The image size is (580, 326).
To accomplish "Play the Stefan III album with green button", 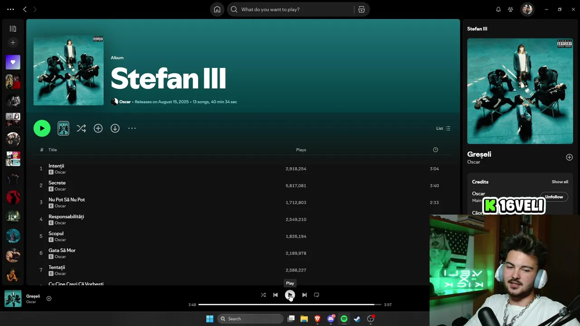I will [x=42, y=128].
